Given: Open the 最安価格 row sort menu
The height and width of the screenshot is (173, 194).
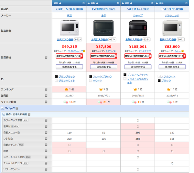Looking at the screenshot, I should (46, 58).
